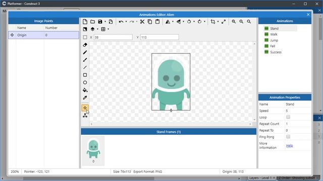Select the Fill bucket tool

click(85, 90)
